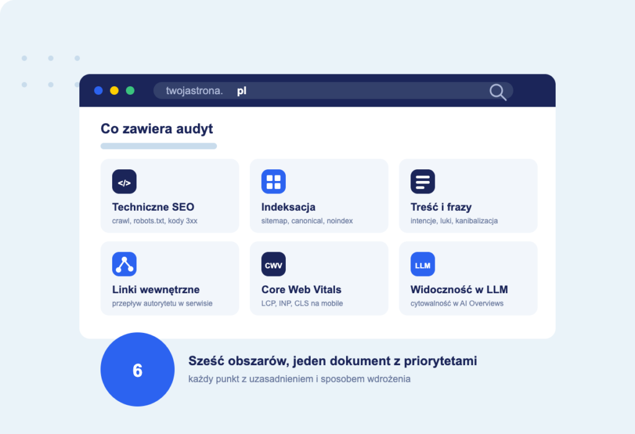Click the Techniczne SEO code icon
The height and width of the screenshot is (434, 635).
[x=124, y=182]
